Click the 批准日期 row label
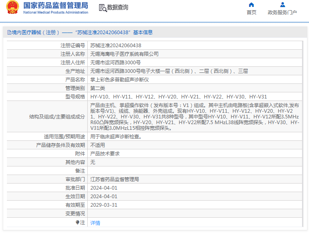This screenshot has width=309, height=234. pos(75,188)
